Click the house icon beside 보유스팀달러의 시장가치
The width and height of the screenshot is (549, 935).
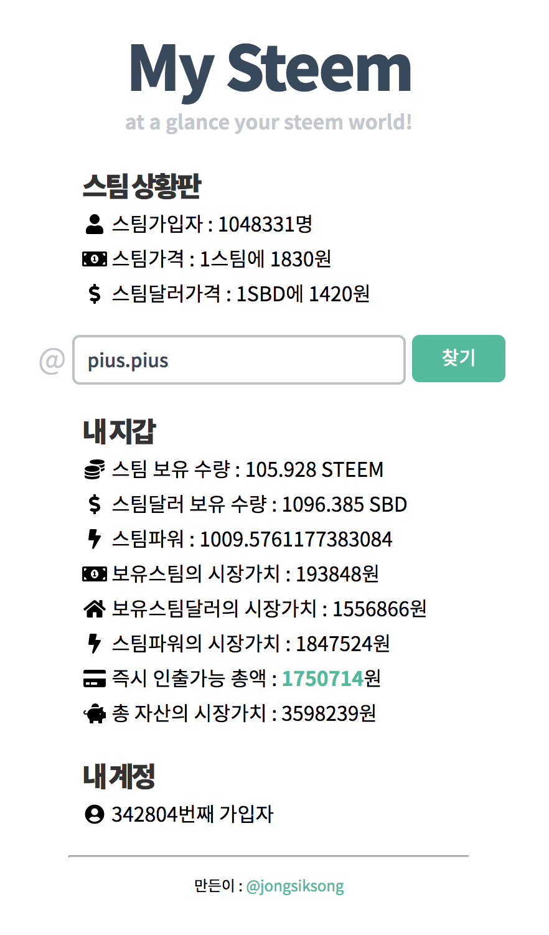point(94,609)
